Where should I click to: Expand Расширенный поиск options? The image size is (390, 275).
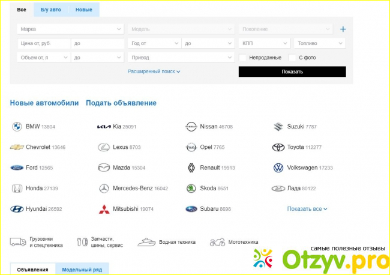(154, 71)
